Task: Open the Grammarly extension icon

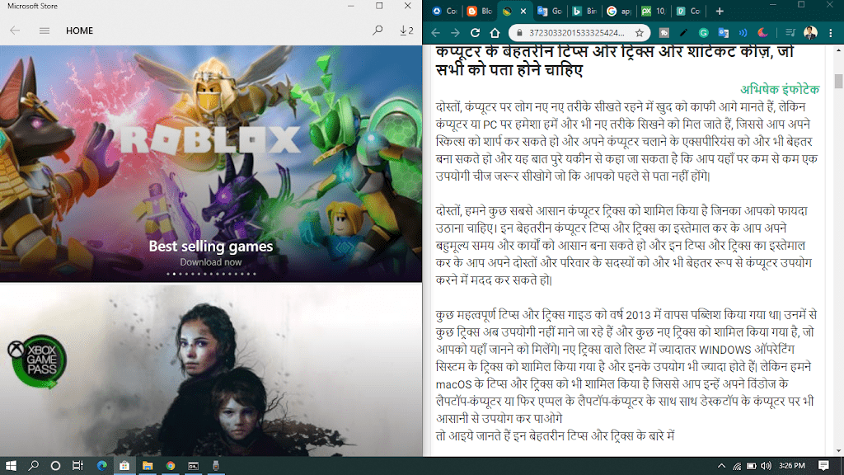Action: point(704,33)
